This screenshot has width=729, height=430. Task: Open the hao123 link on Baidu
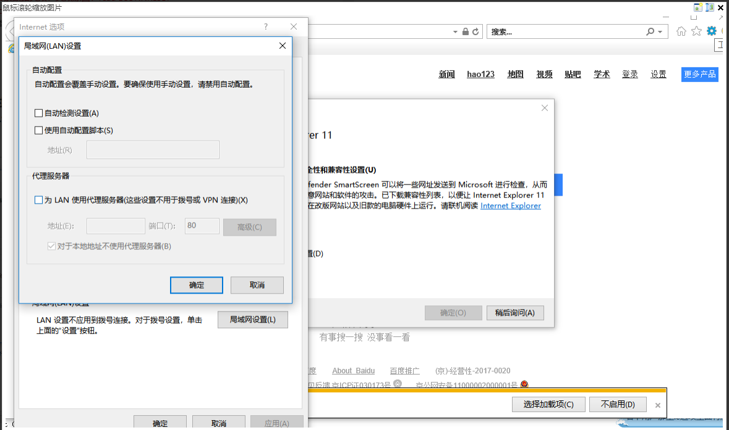[x=480, y=74]
